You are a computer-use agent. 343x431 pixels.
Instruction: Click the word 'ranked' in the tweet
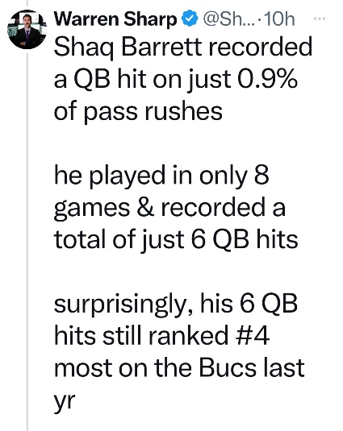[188, 335]
